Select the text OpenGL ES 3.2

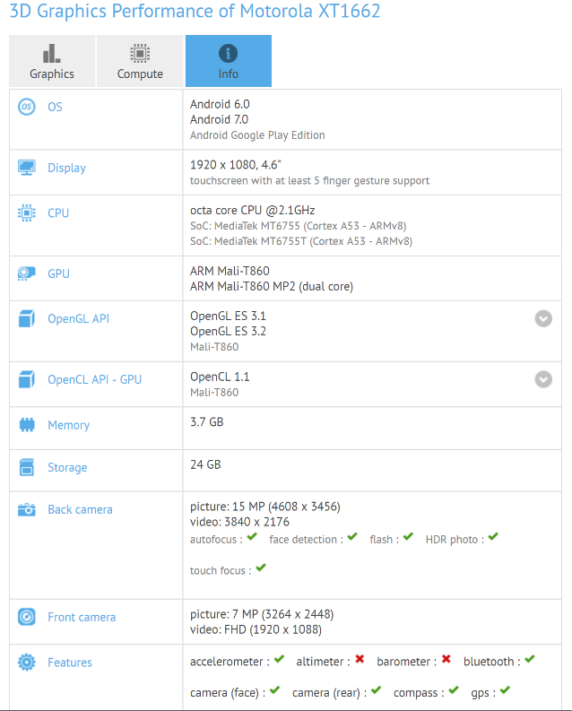click(228, 331)
